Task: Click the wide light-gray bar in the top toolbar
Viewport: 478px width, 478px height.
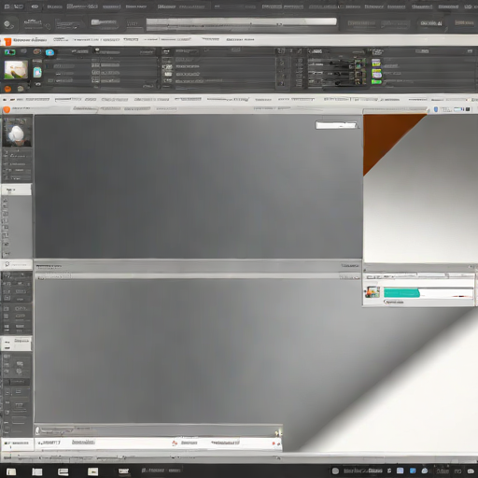Action: [x=241, y=21]
